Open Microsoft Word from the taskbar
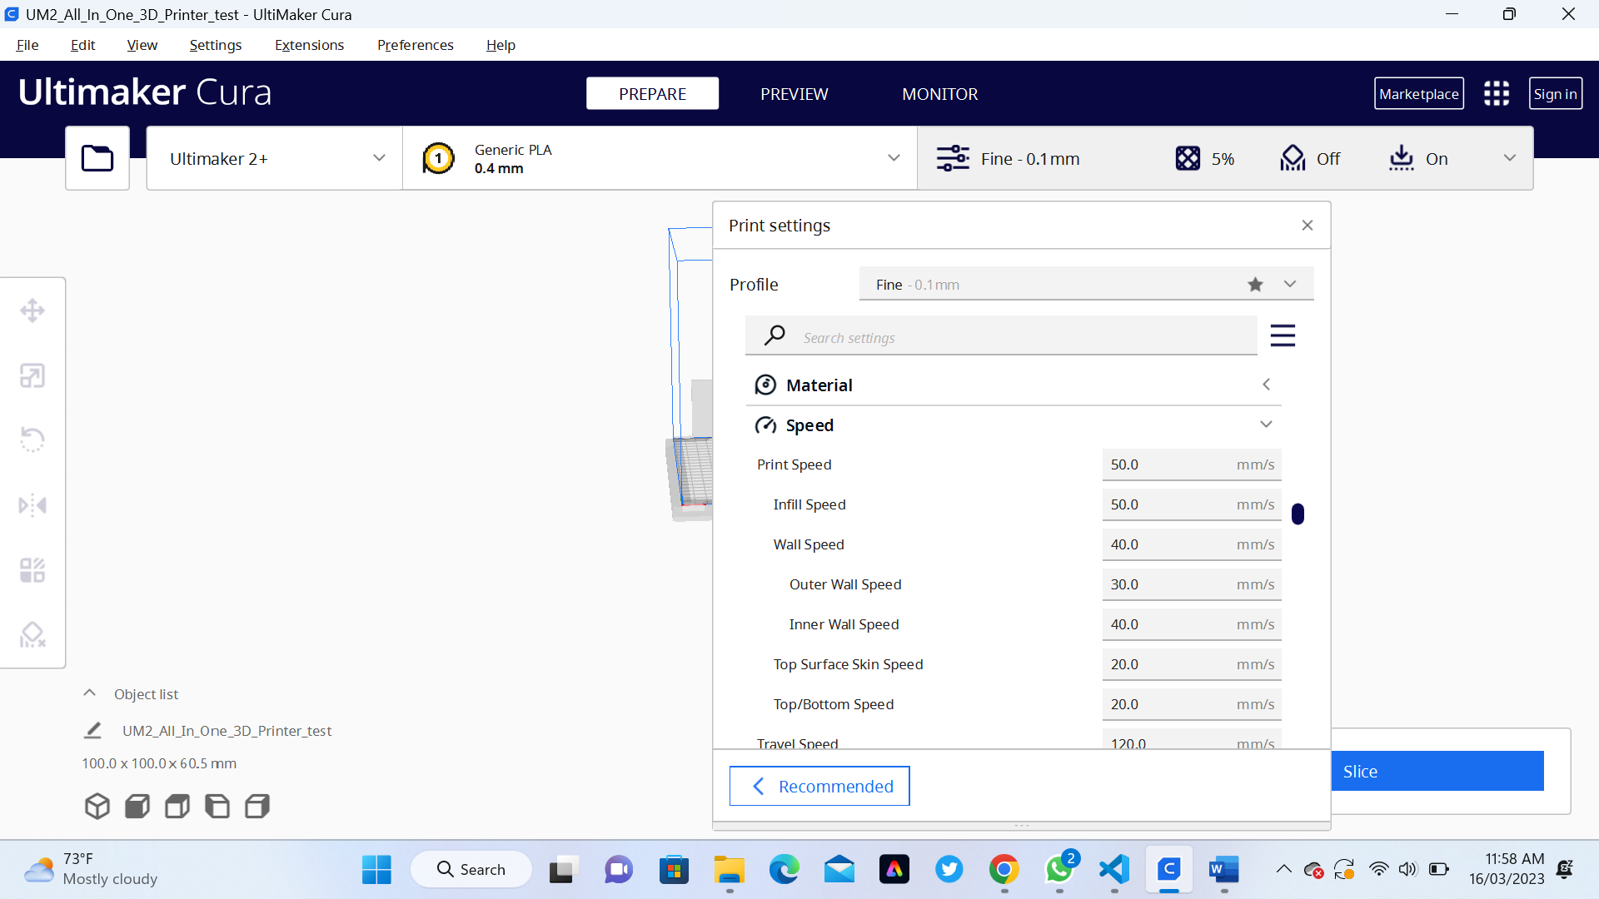 [x=1224, y=870]
